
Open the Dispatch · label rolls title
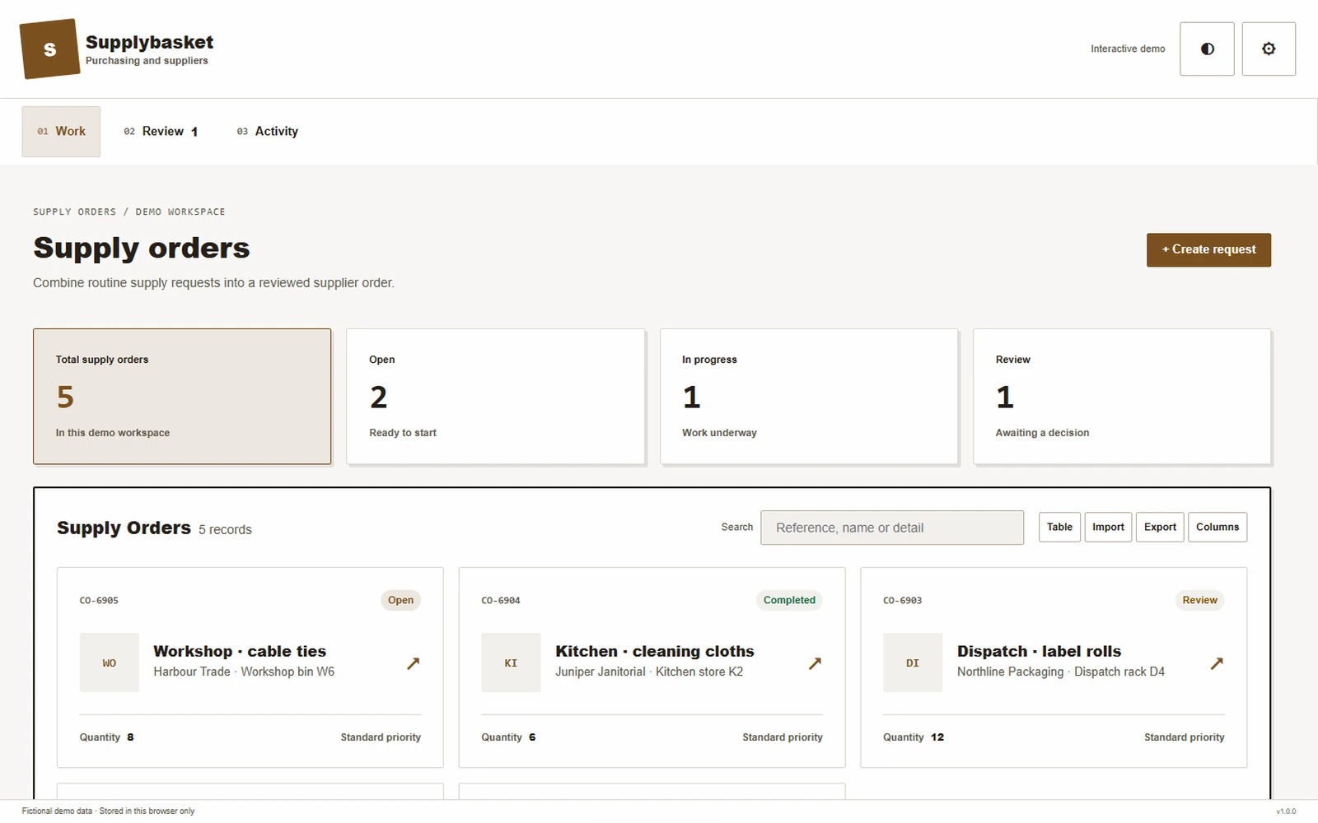[x=1039, y=651]
